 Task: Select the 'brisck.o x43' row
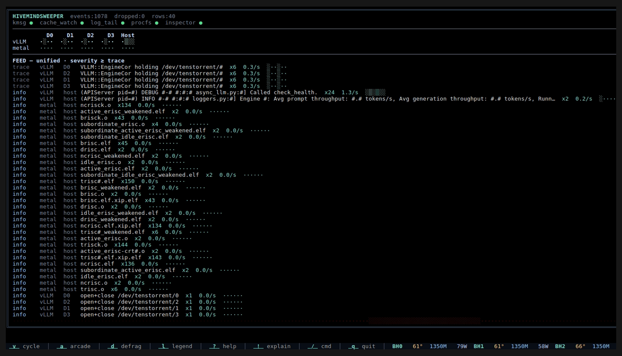click(94, 118)
